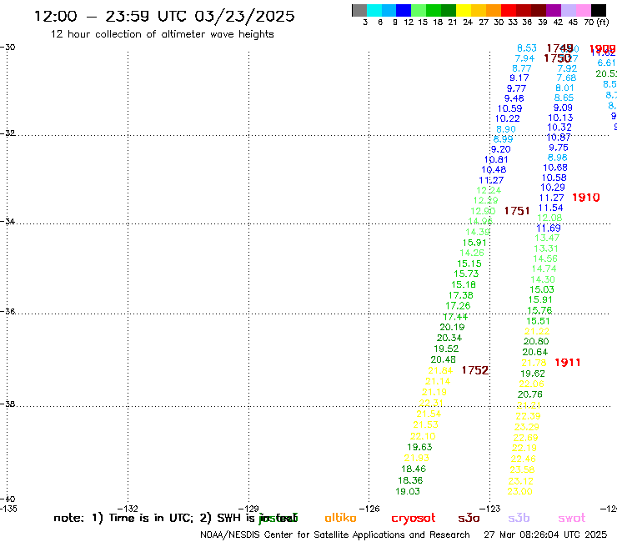The height and width of the screenshot is (542, 617).
Task: Click the wave height value '10.81'
Action: 496,159
